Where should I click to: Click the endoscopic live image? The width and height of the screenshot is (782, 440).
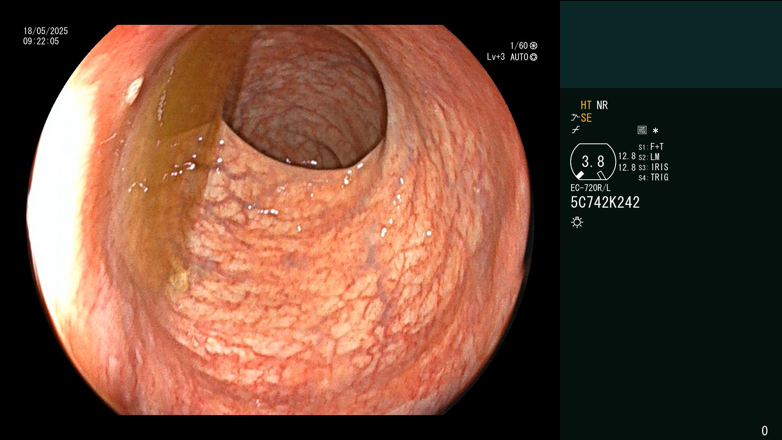(280, 220)
